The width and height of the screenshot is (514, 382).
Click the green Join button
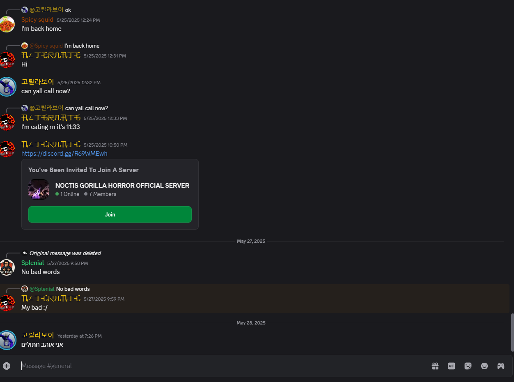point(110,214)
